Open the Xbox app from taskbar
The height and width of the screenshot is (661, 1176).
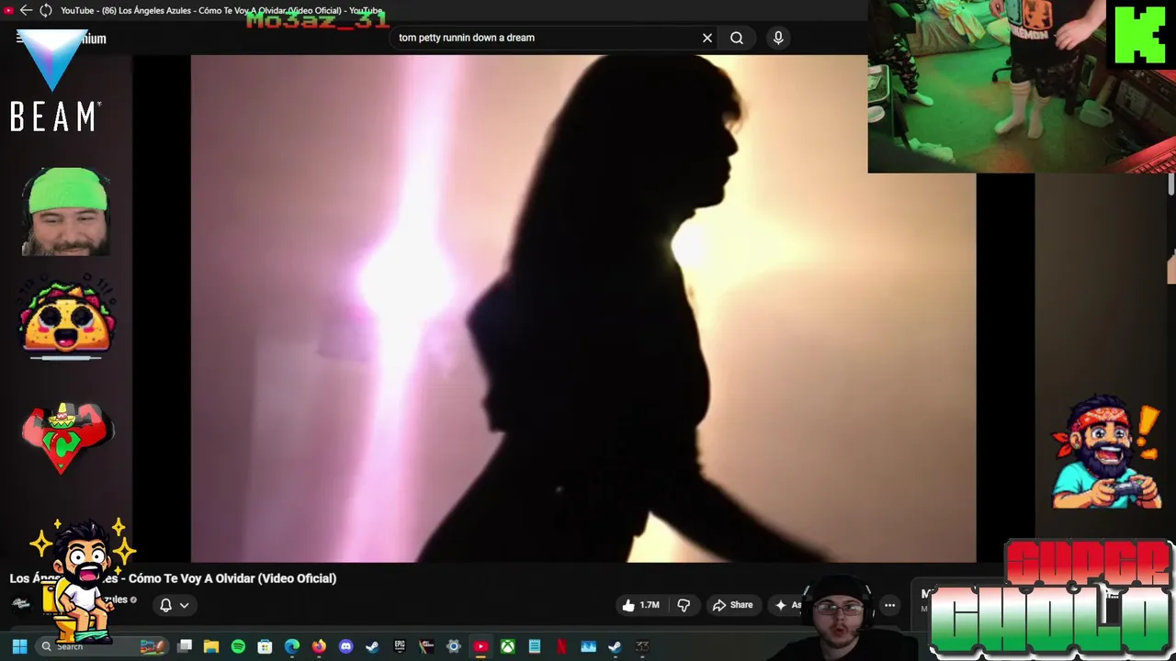[507, 646]
